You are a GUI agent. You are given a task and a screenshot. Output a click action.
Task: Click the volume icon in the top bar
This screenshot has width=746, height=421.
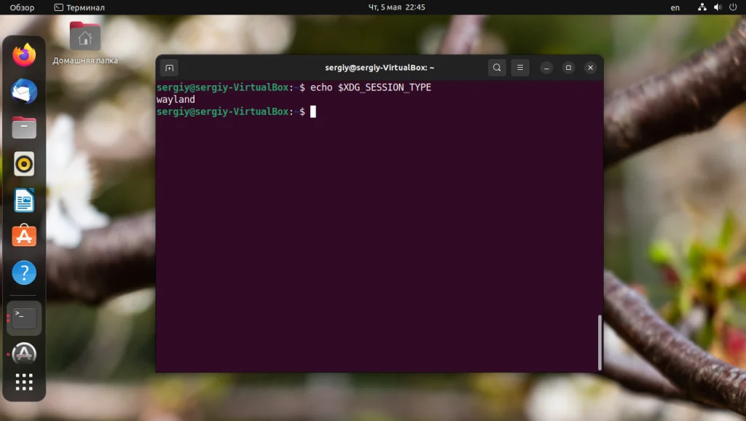[x=716, y=7]
